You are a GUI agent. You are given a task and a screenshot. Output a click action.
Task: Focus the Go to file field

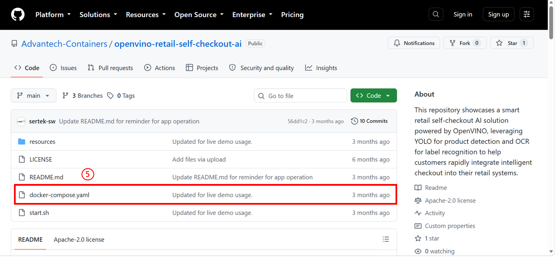(300, 96)
